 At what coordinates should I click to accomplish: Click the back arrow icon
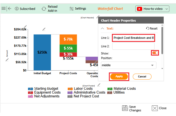click(x=10, y=8)
